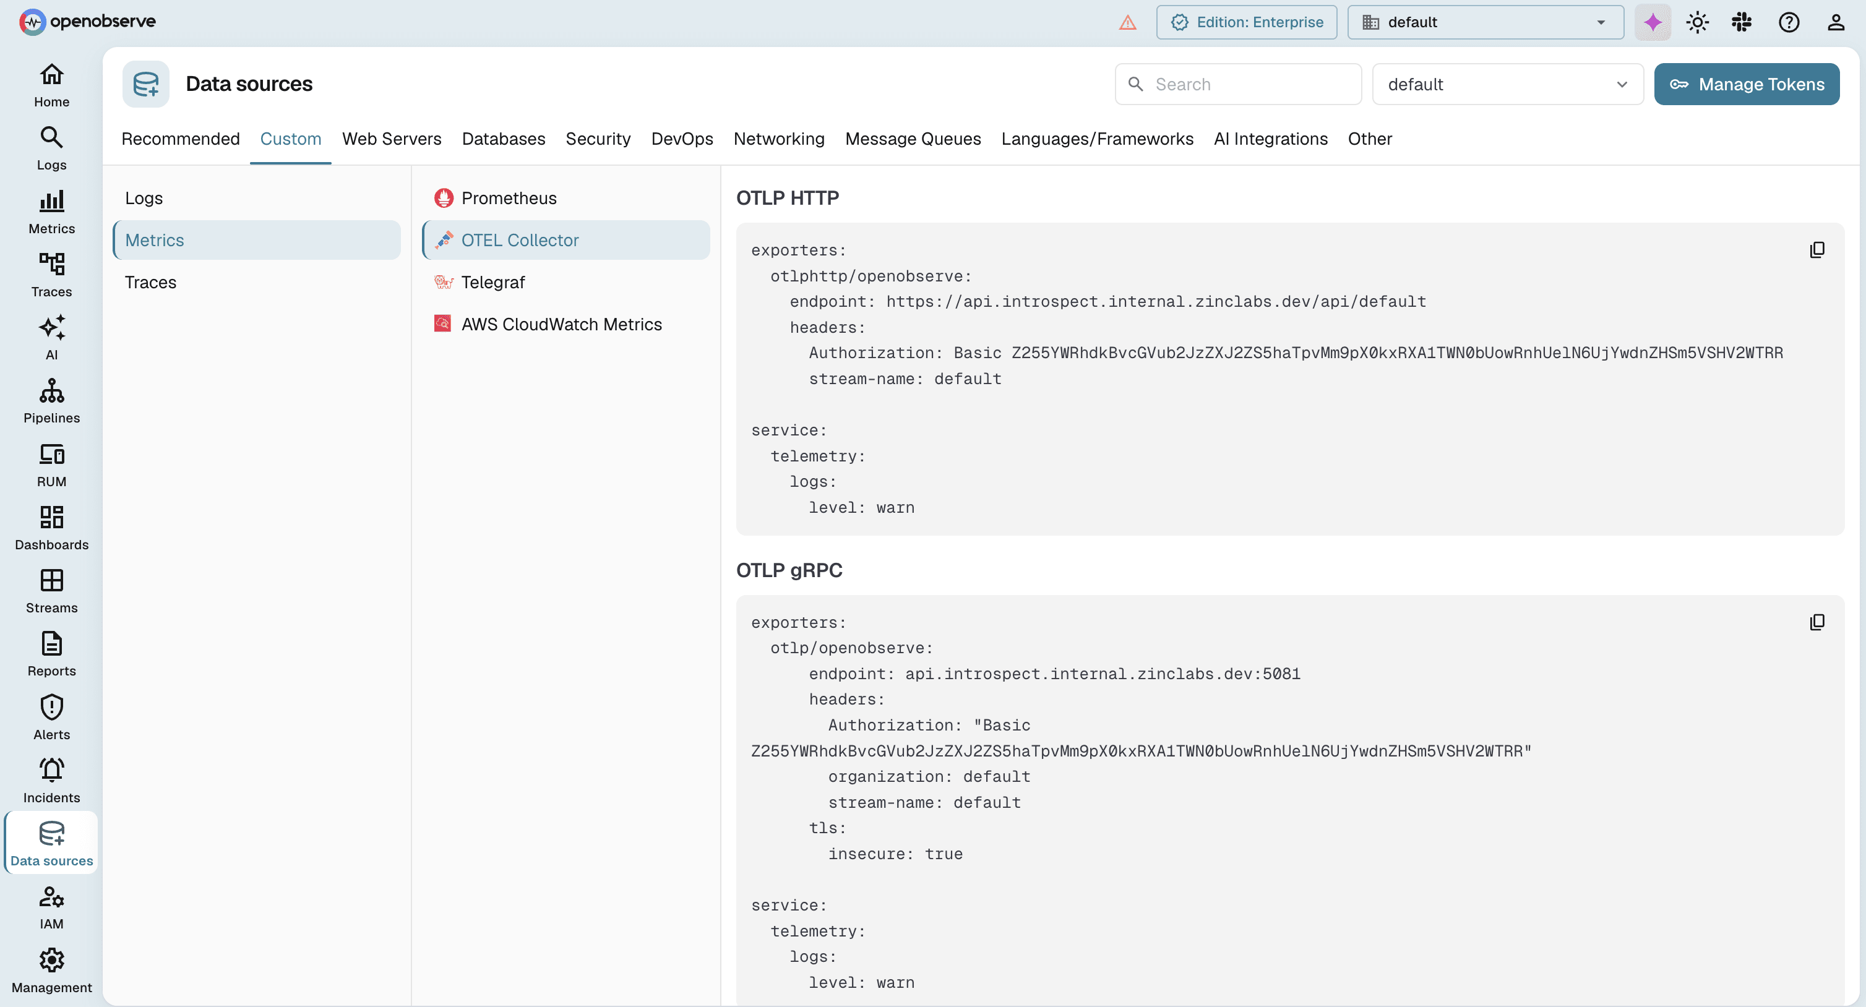
Task: Switch to the Other tab
Action: coord(1369,139)
